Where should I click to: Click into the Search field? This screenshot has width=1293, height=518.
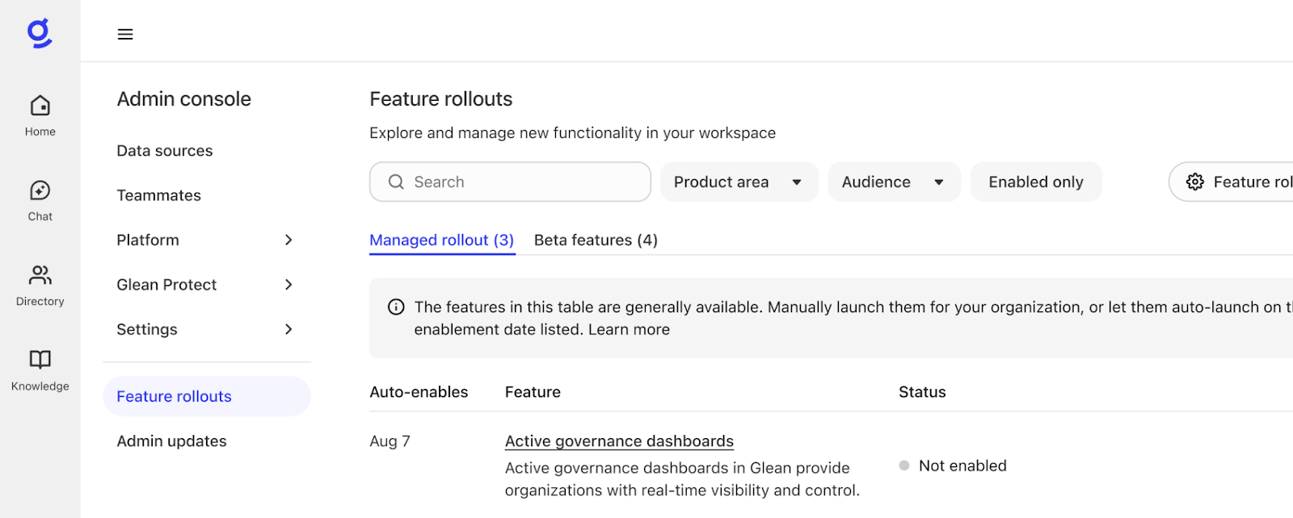tap(517, 182)
